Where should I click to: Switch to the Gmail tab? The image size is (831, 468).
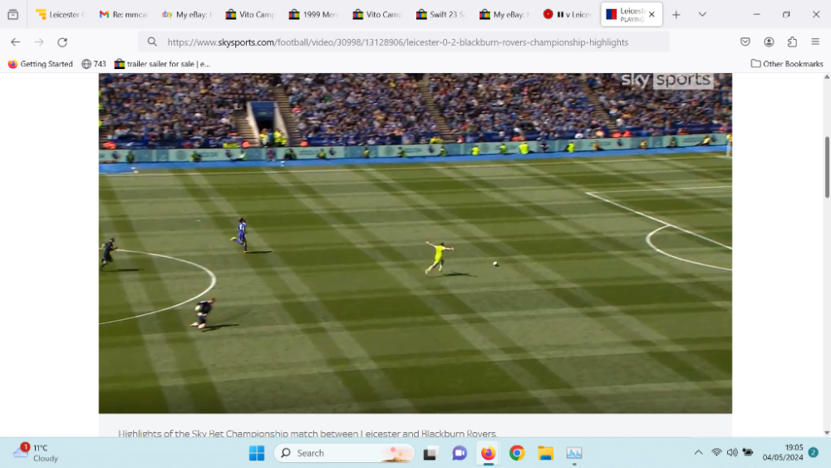pos(123,14)
